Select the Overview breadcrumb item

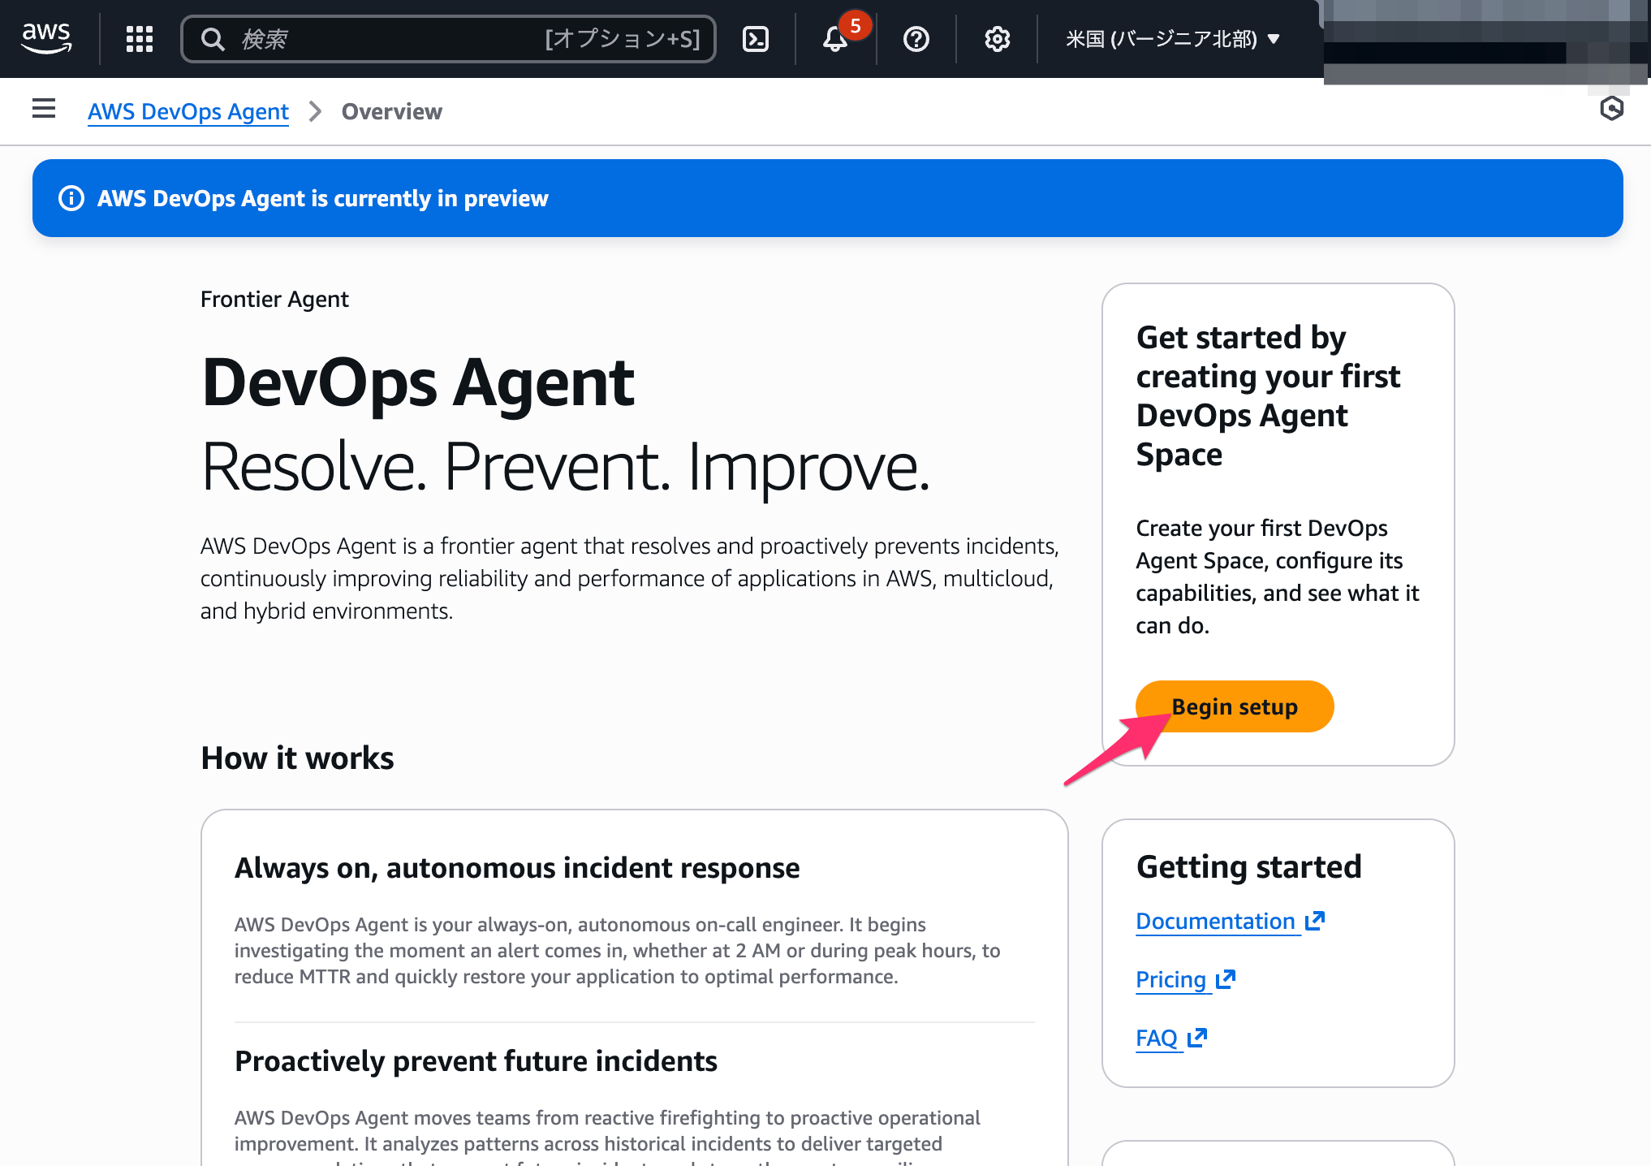coord(391,111)
